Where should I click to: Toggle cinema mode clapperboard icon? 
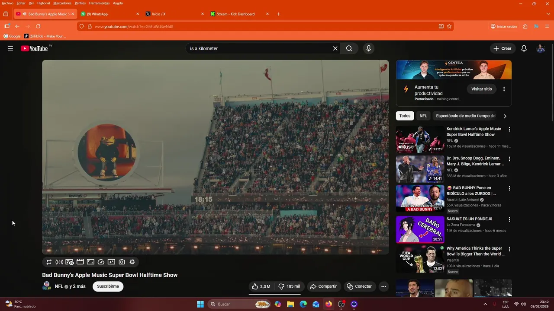pos(80,262)
